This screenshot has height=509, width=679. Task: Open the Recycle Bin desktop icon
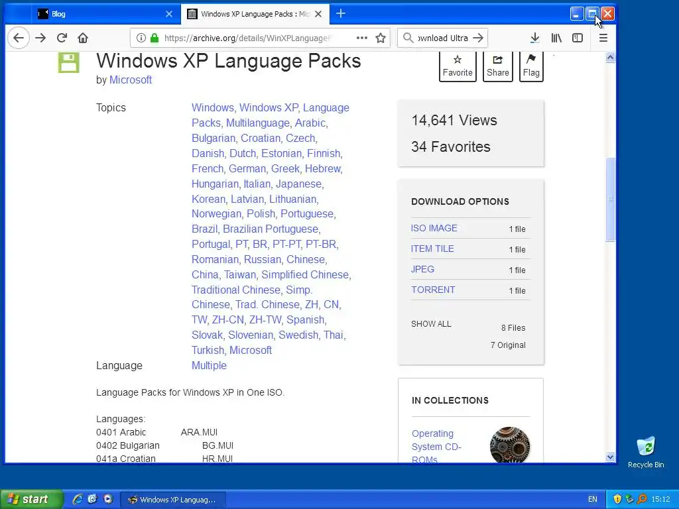tap(646, 452)
